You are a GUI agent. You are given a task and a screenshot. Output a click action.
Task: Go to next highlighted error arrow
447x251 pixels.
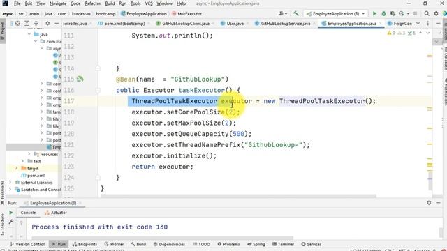coord(428,33)
